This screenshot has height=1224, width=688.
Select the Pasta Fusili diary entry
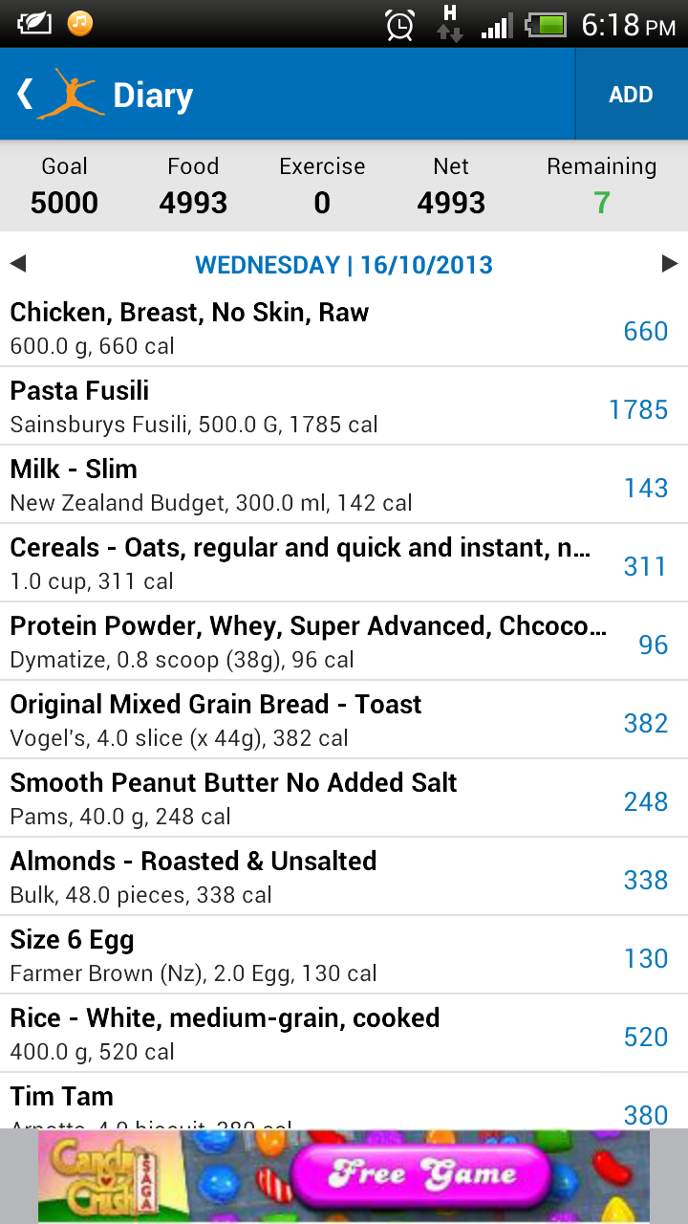[344, 405]
